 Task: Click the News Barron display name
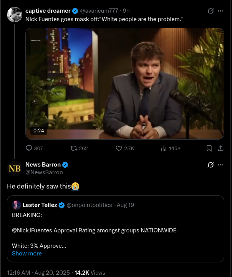point(43,165)
